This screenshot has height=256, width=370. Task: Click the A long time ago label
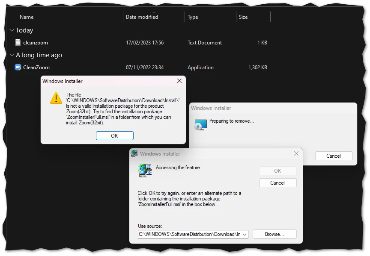point(39,55)
